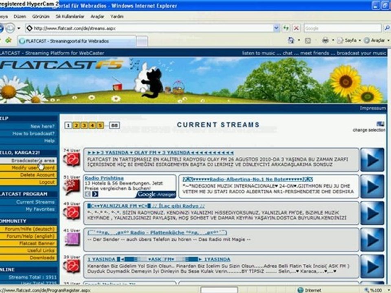Play the Radio-Albertina stream
Image resolution: width=391 pixels, height=293 pixels.
pos(372,186)
